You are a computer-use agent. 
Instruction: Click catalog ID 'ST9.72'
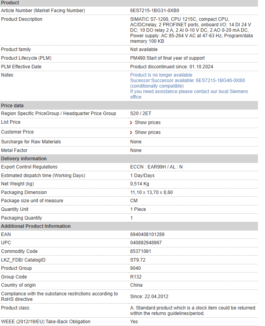pos(138,260)
